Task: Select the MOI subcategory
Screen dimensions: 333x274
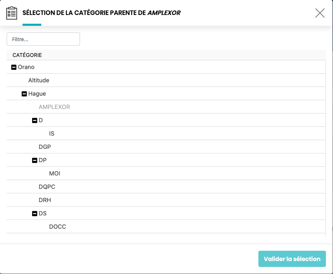Action: point(55,173)
